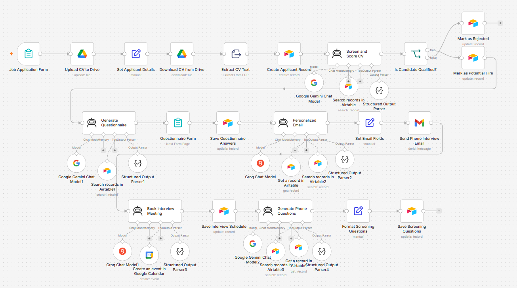This screenshot has height=288, width=517.
Task: Open the Generate Phone Questions agent node
Action: click(285, 211)
